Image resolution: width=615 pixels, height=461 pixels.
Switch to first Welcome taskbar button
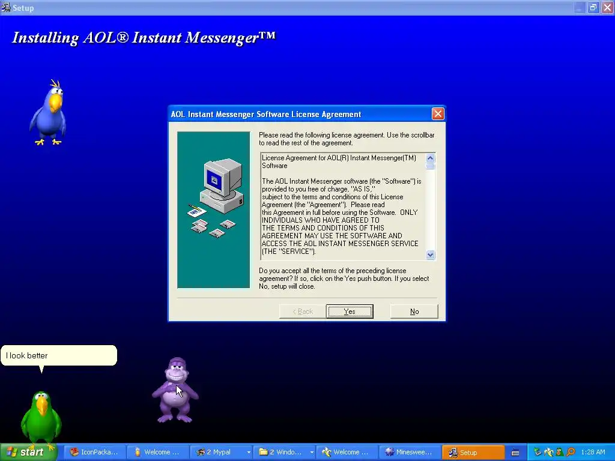[158, 452]
